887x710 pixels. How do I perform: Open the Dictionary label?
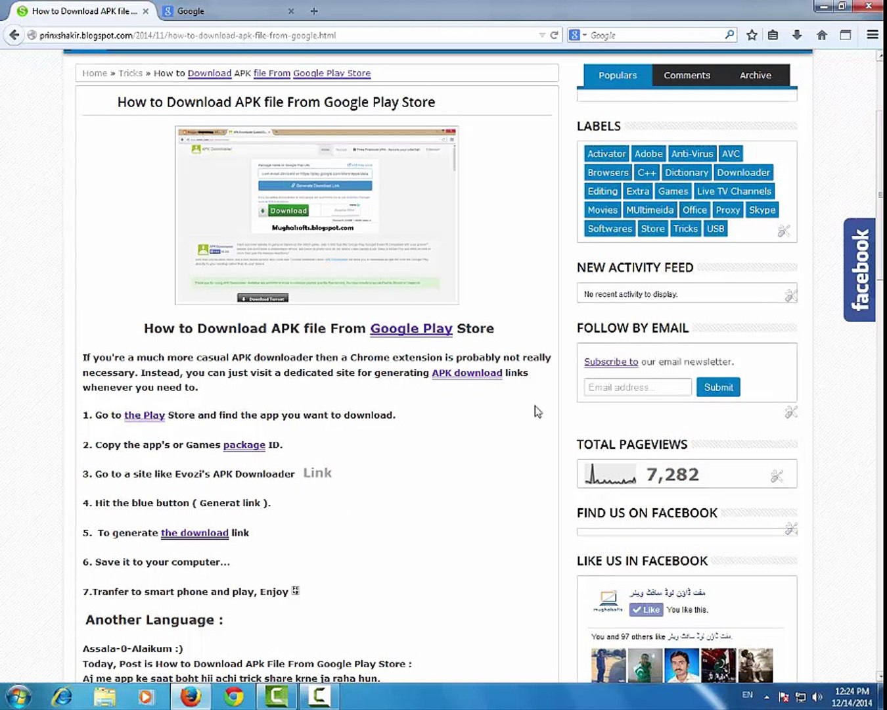pos(687,172)
